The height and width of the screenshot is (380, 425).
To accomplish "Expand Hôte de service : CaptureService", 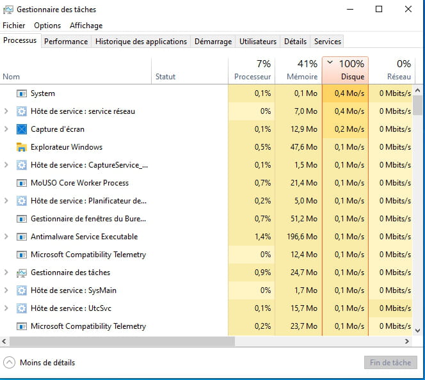I will click(6, 164).
